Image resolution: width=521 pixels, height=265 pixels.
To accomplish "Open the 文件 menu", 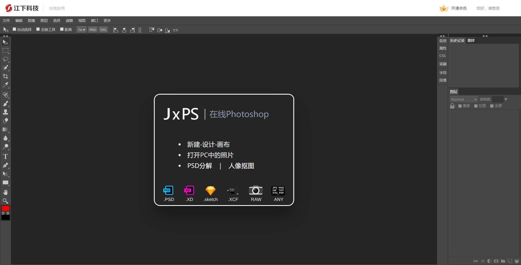I will pos(6,21).
